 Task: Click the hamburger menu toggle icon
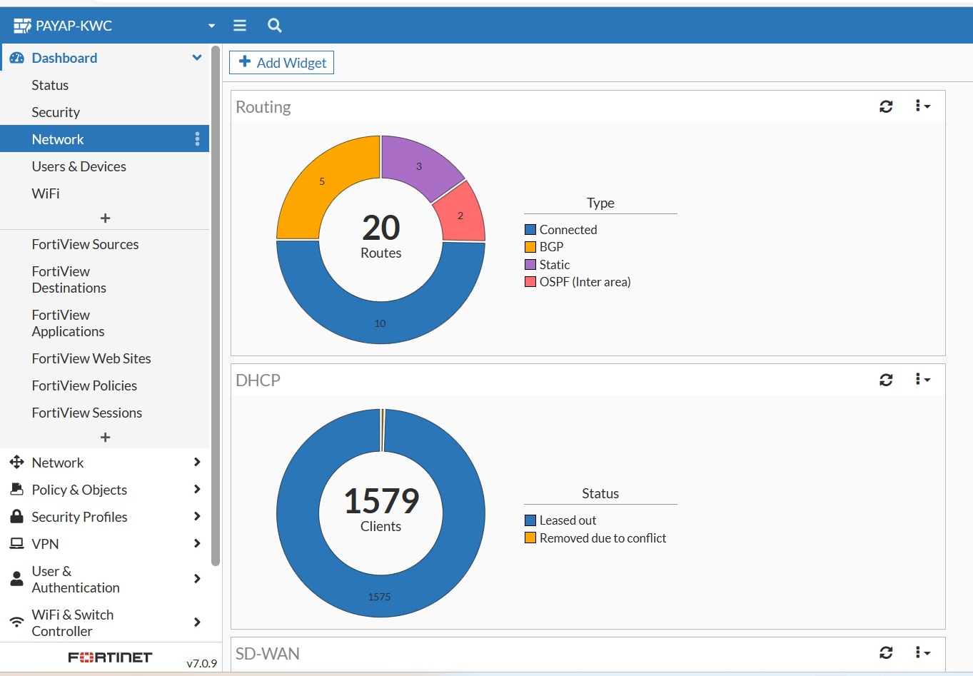(240, 26)
